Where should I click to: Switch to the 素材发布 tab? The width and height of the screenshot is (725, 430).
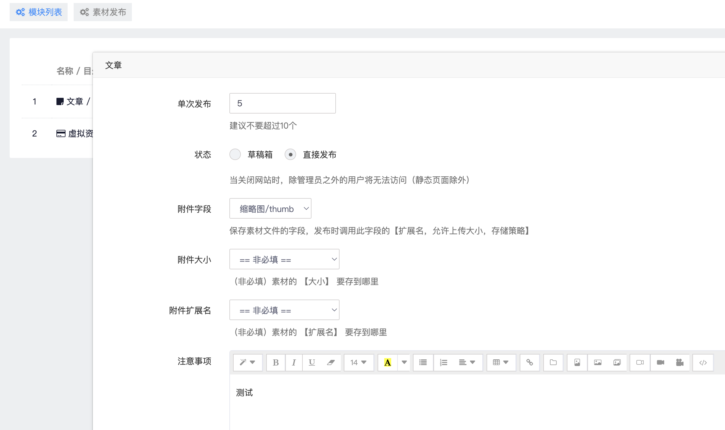(103, 12)
